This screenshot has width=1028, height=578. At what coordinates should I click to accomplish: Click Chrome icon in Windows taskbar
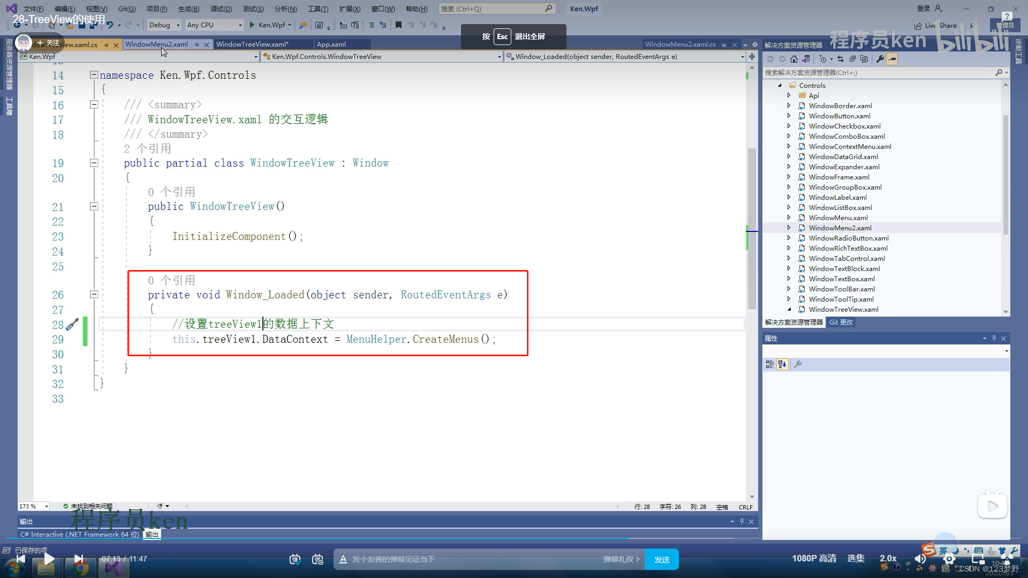(80, 568)
